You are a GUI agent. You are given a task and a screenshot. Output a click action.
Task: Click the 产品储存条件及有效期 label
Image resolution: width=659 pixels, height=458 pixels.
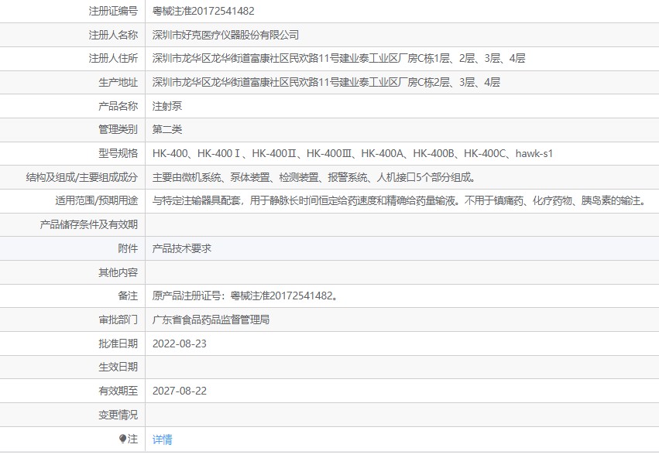(x=89, y=225)
